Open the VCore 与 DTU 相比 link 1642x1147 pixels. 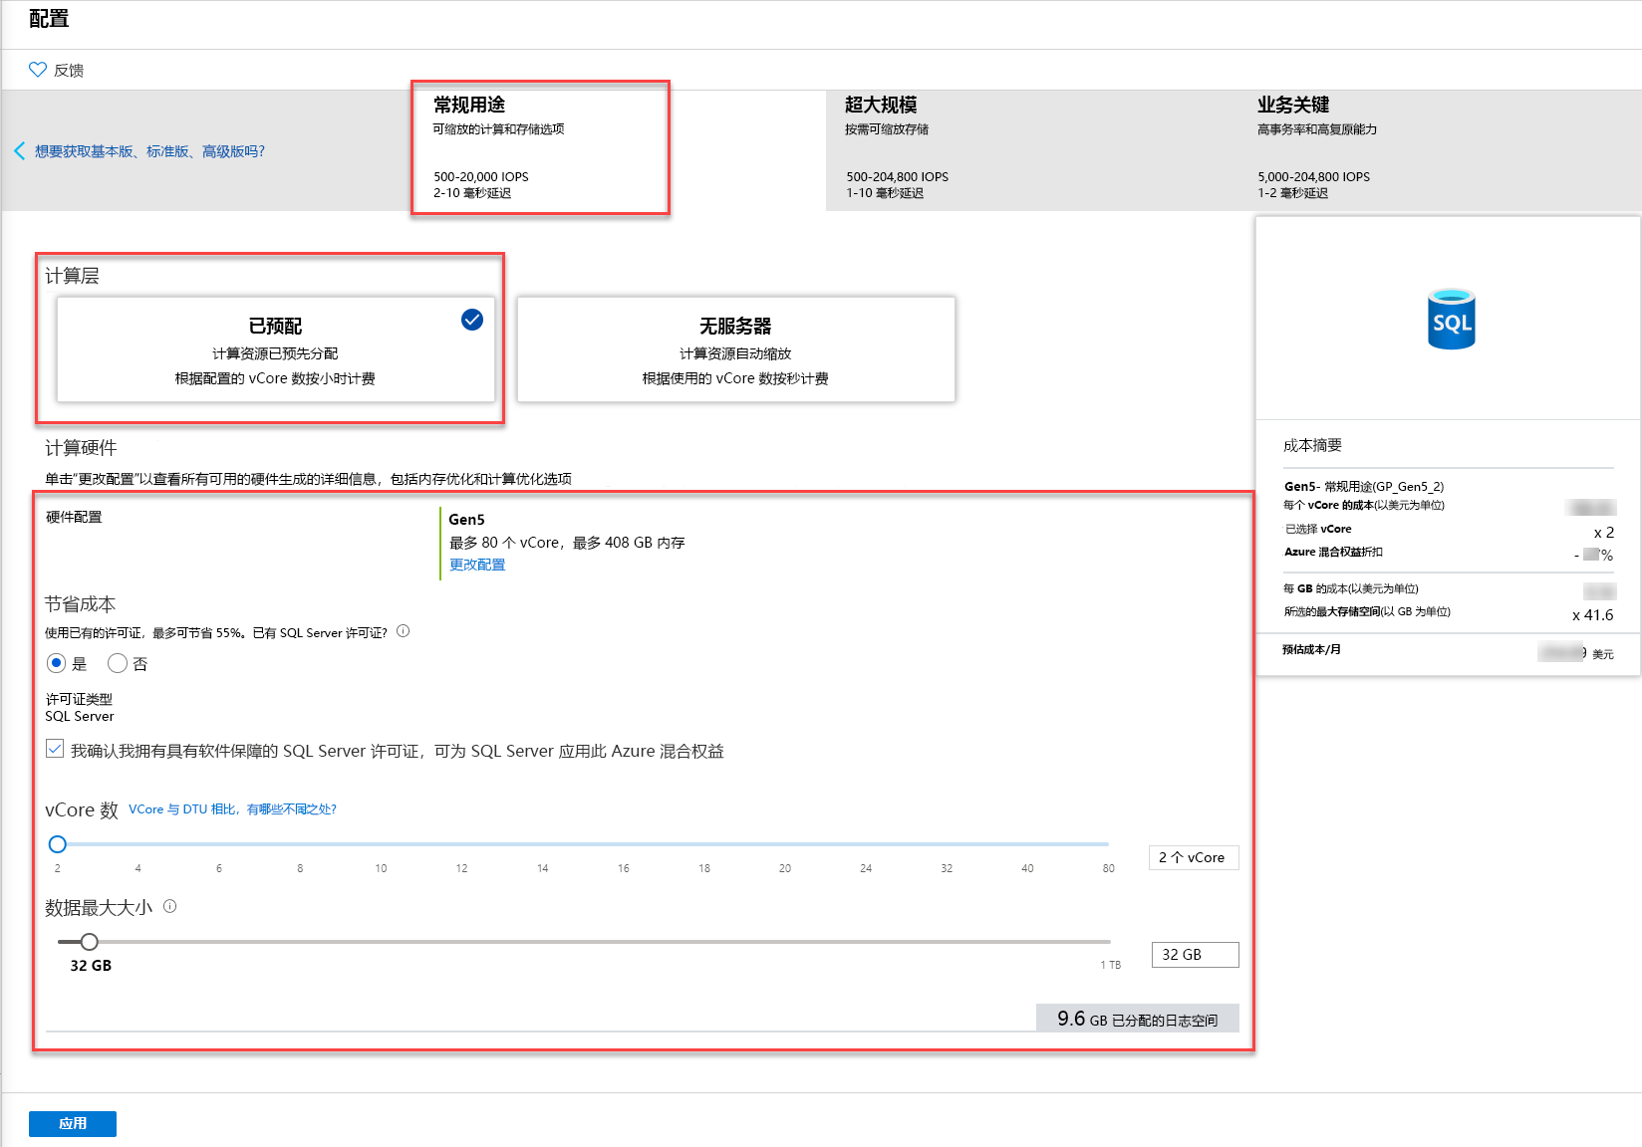pyautogui.click(x=233, y=809)
